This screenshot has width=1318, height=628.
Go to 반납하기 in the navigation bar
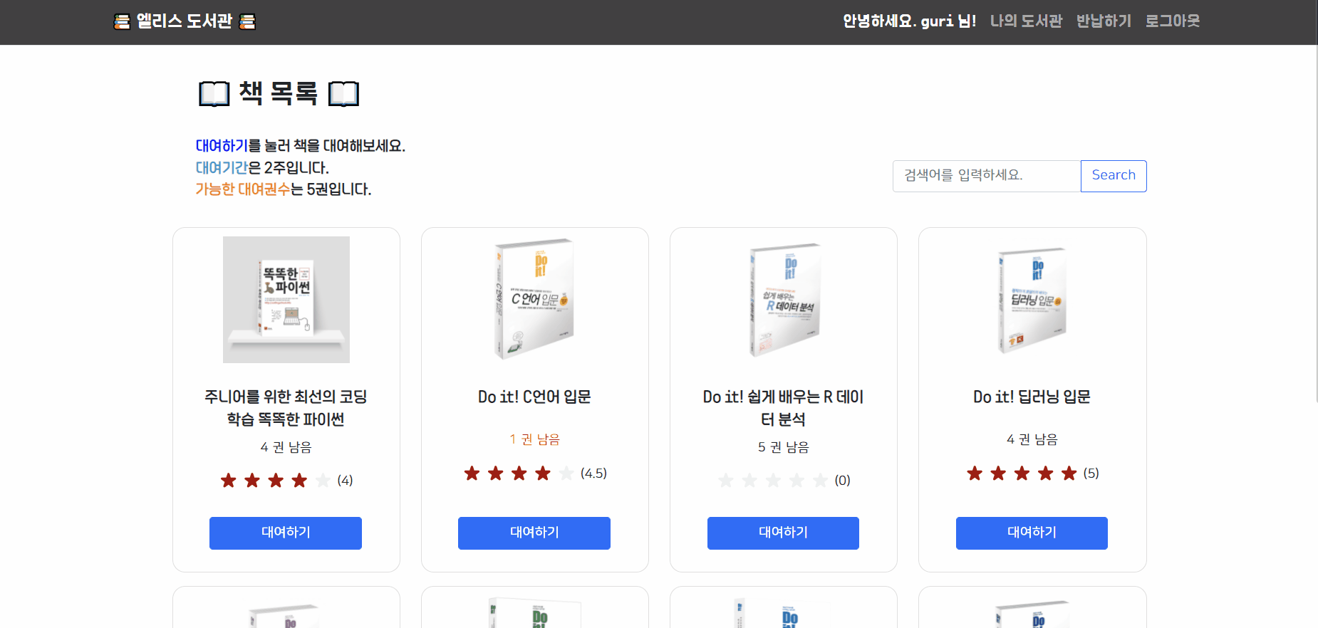[1104, 21]
